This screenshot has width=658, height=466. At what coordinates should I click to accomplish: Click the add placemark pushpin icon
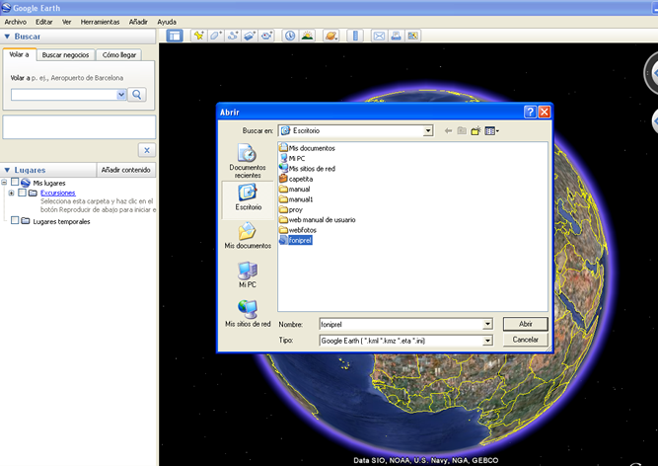pos(199,36)
